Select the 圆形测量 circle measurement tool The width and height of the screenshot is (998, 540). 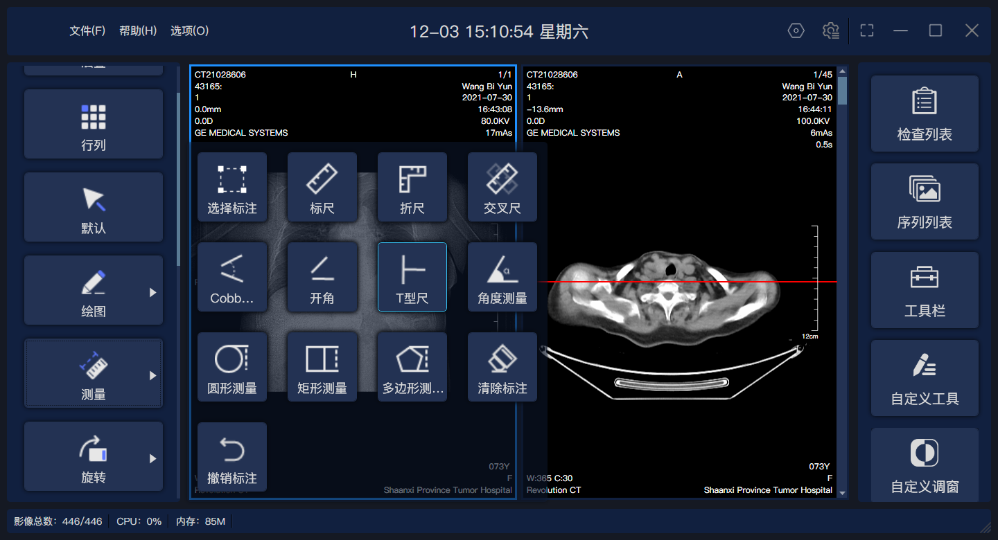(x=232, y=367)
